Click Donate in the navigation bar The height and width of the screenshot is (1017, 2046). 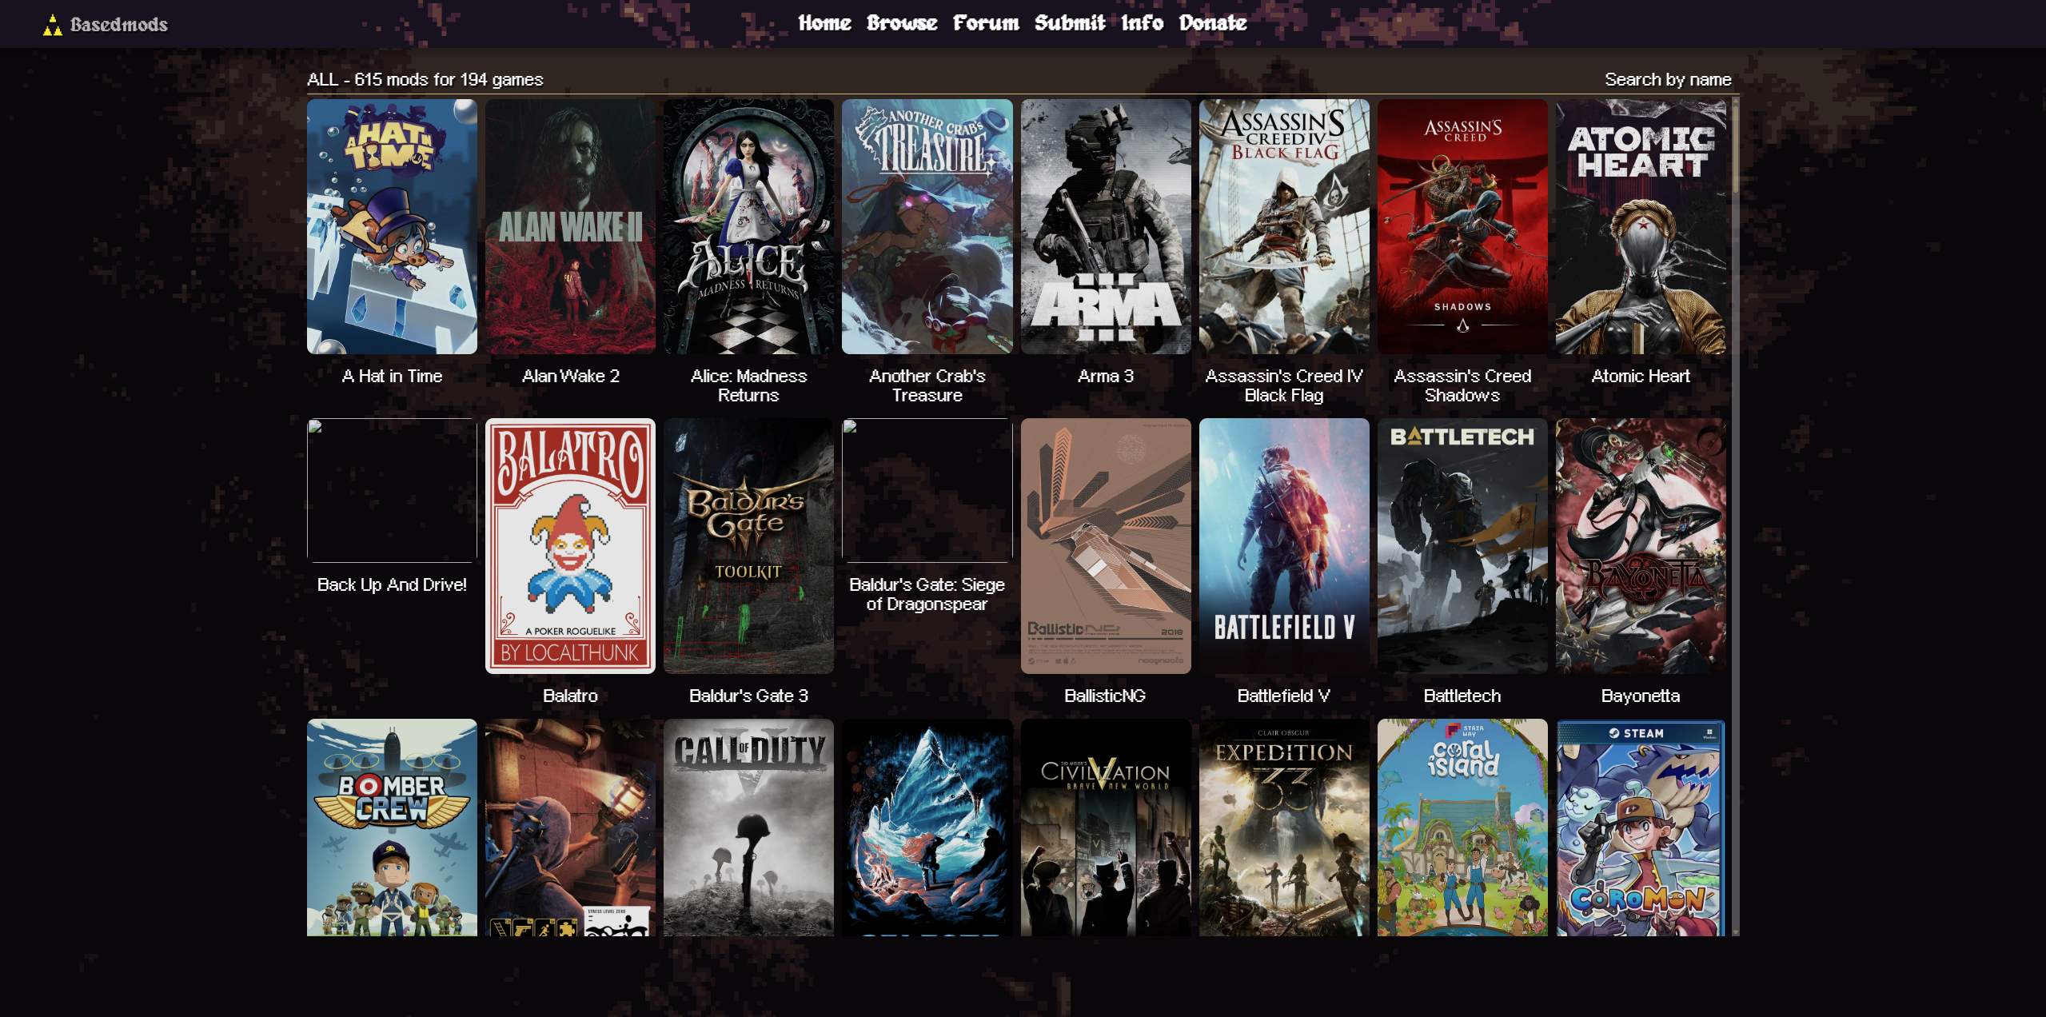click(x=1213, y=23)
